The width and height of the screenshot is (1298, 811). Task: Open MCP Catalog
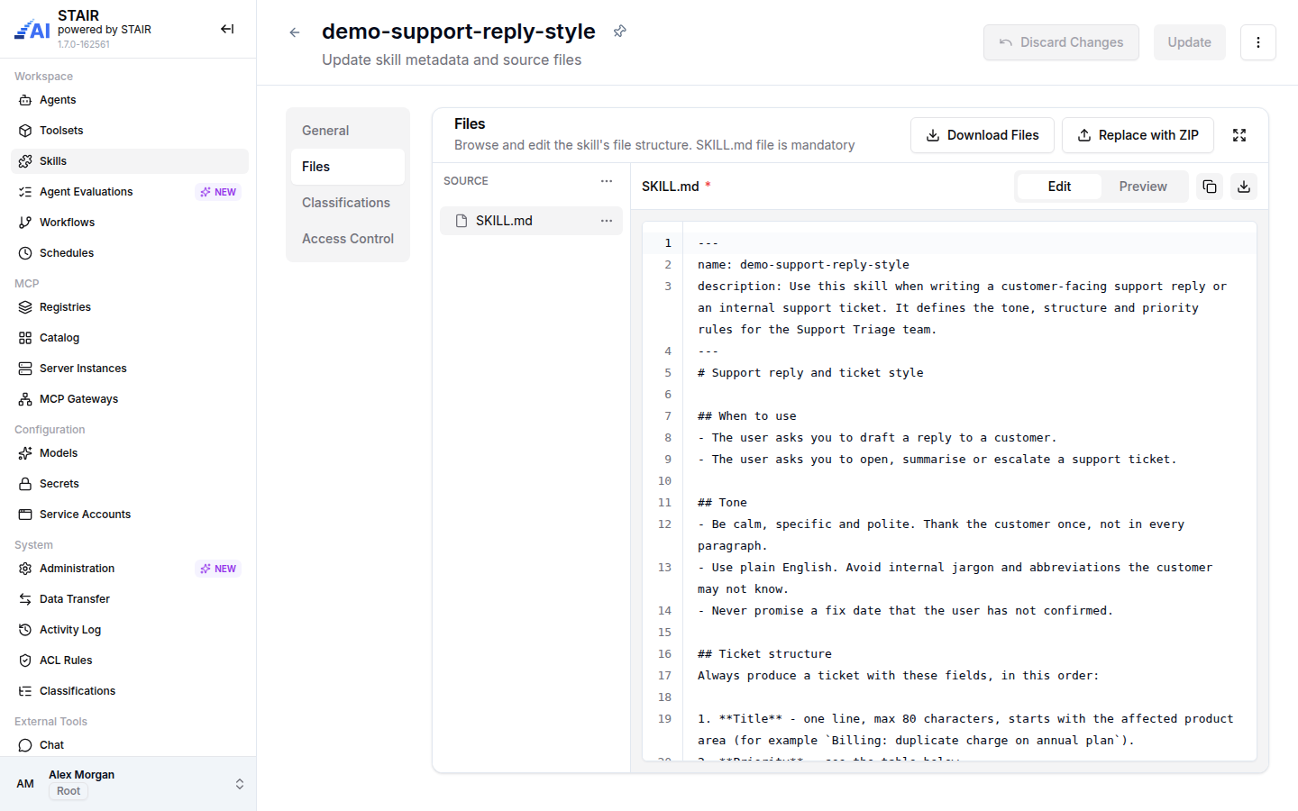pos(130,338)
